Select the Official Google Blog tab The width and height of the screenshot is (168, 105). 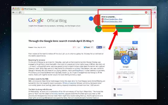(32, 9)
